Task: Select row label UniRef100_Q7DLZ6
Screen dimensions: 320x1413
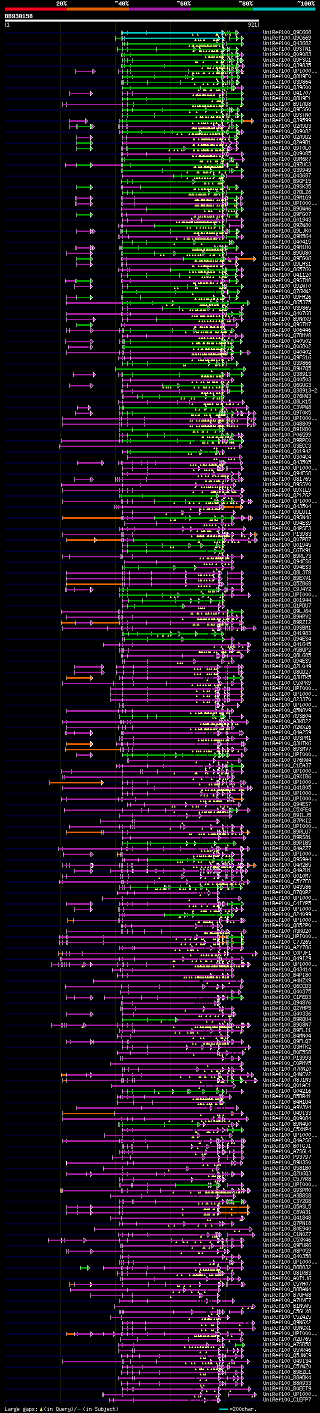Action: tap(287, 192)
